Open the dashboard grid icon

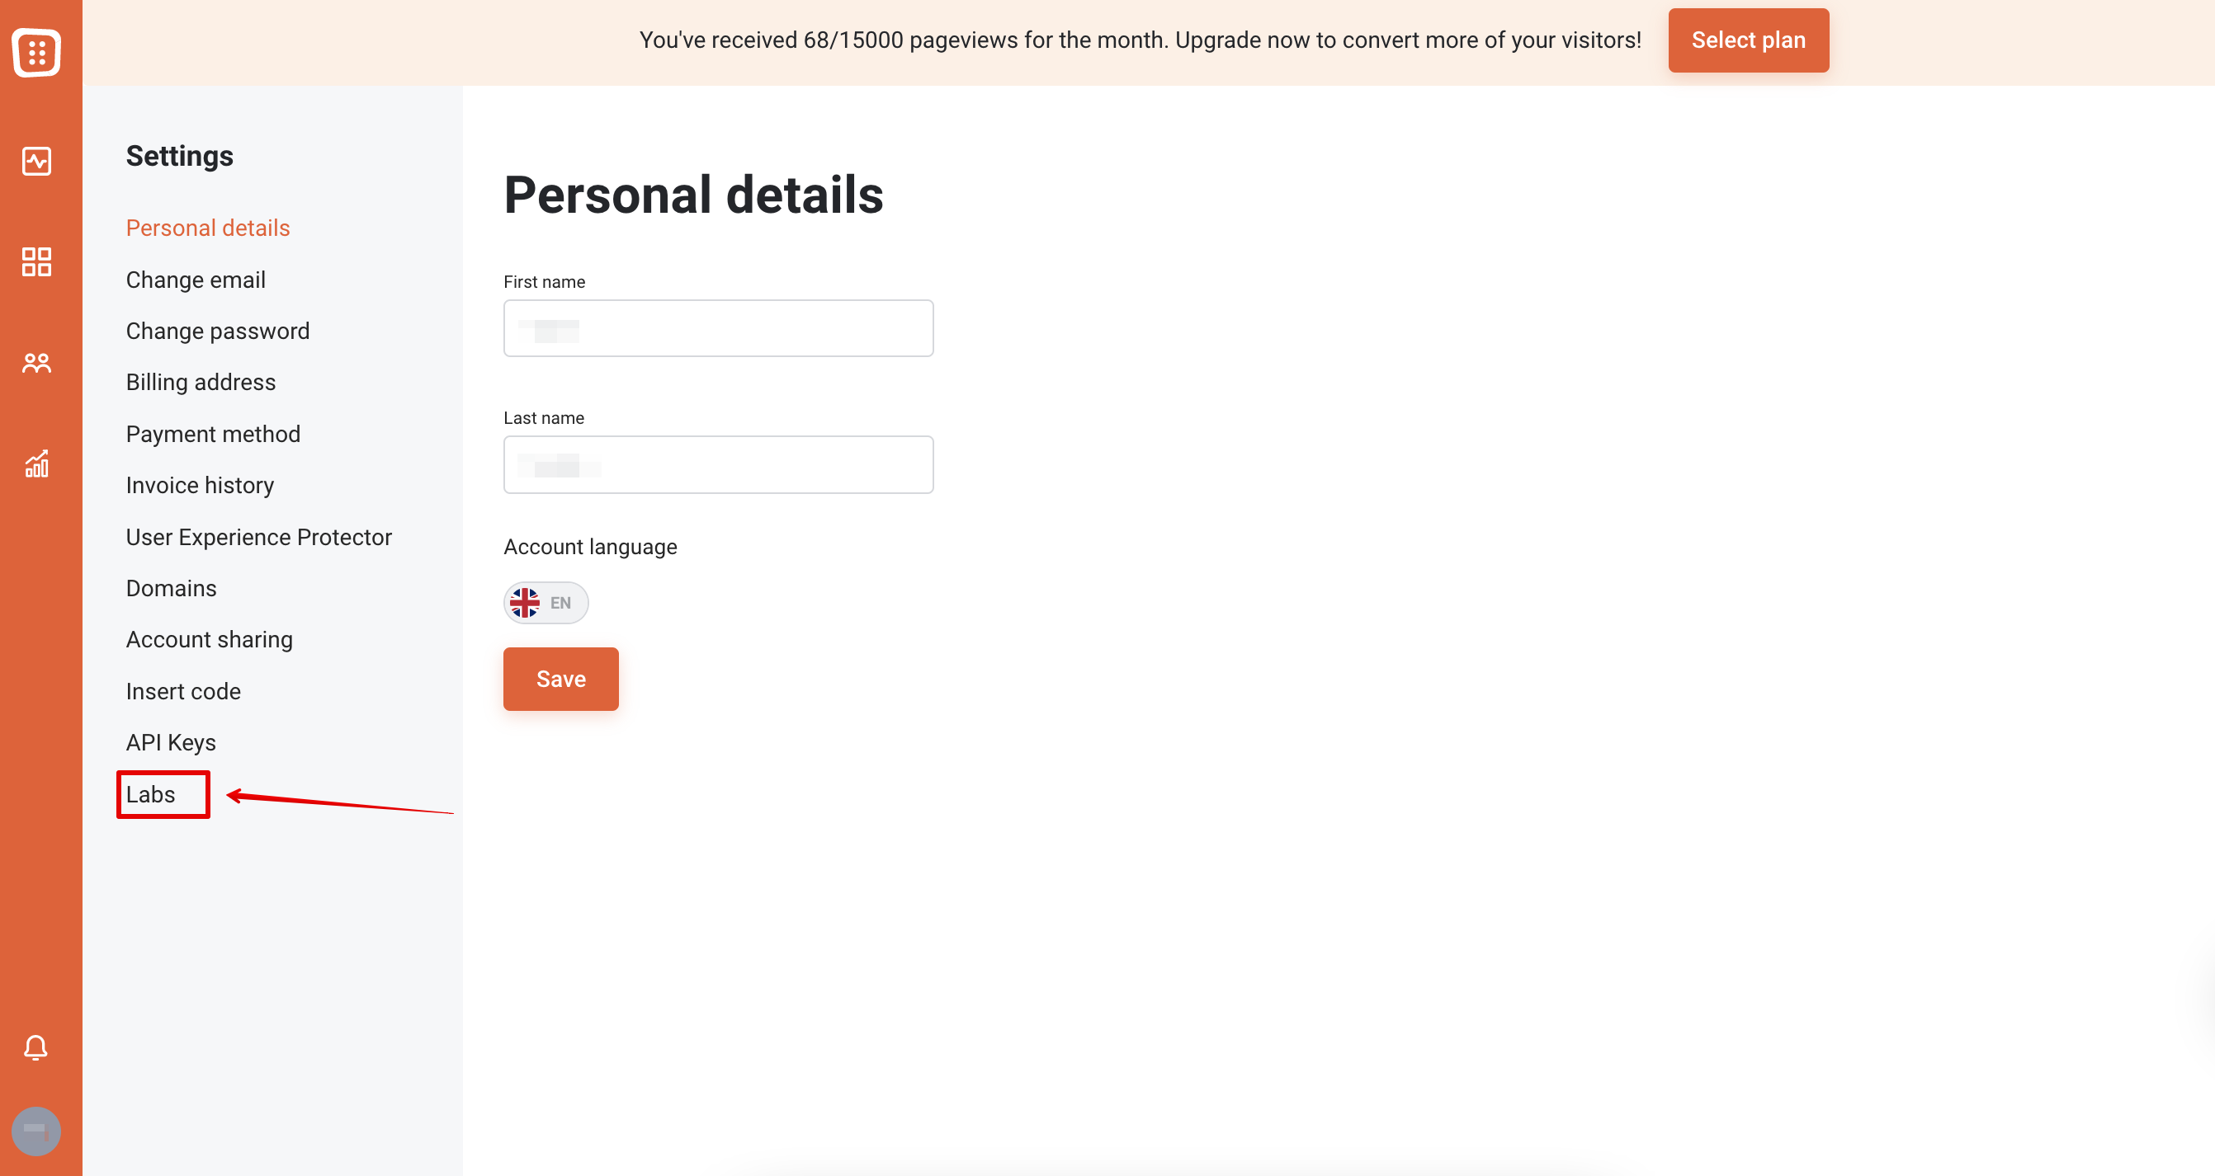tap(36, 261)
